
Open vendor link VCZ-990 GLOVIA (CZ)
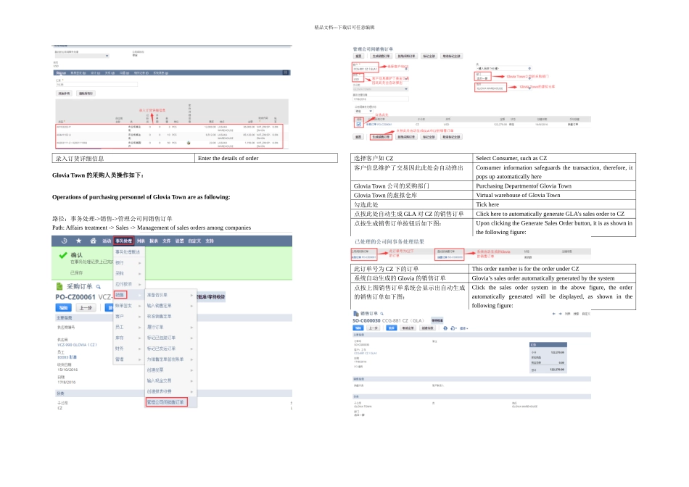(x=77, y=345)
